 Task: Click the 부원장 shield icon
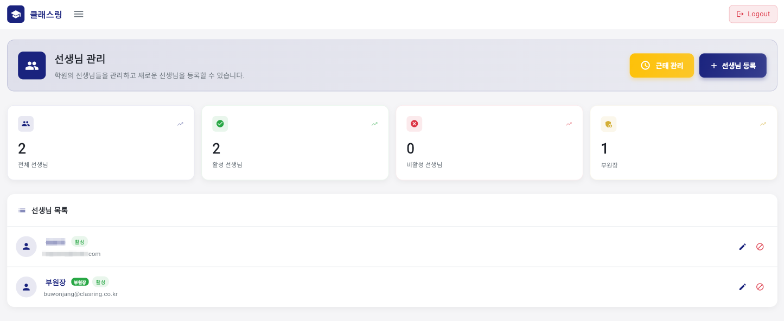609,124
